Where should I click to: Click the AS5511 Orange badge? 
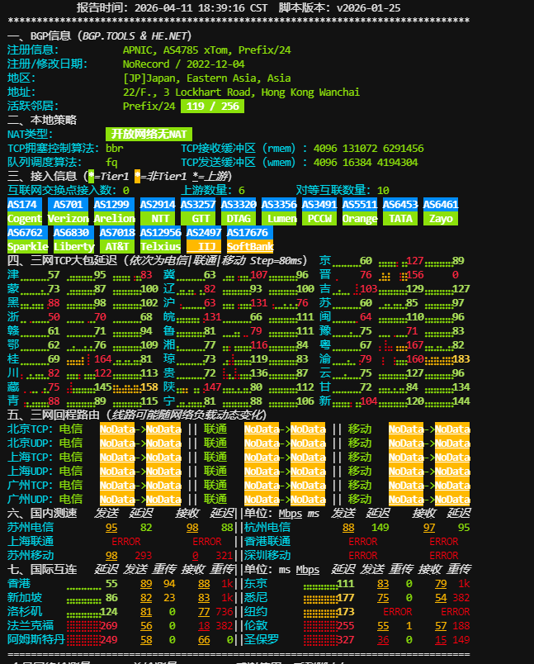[x=360, y=211]
